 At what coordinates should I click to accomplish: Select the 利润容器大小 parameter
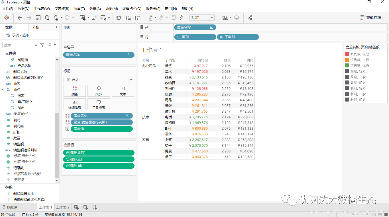point(23,194)
